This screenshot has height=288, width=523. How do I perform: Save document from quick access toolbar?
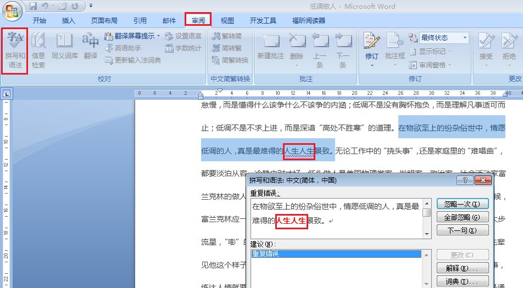[33, 6]
